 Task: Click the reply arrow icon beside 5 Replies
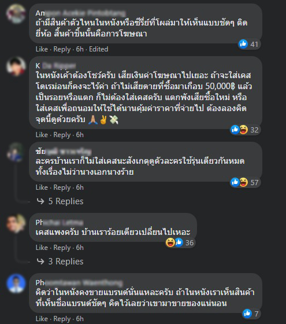(40, 201)
